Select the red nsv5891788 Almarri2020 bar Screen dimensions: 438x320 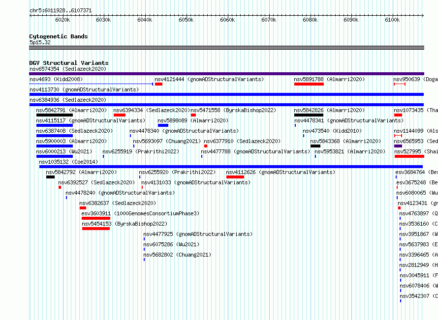click(309, 84)
